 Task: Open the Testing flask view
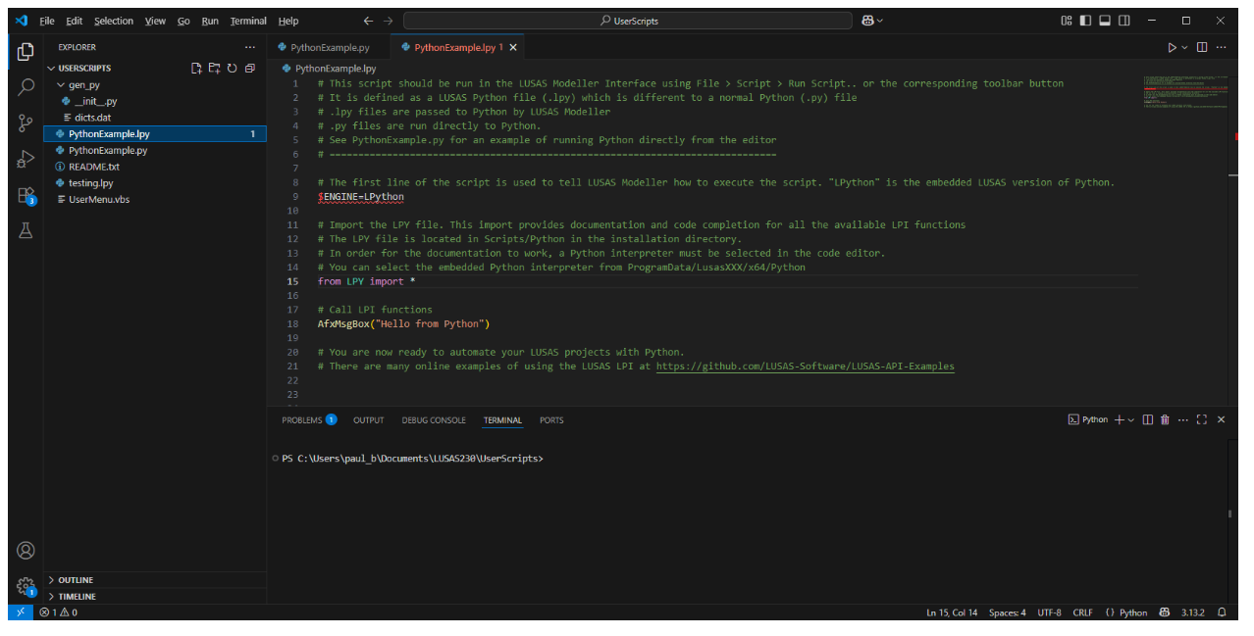pos(26,230)
